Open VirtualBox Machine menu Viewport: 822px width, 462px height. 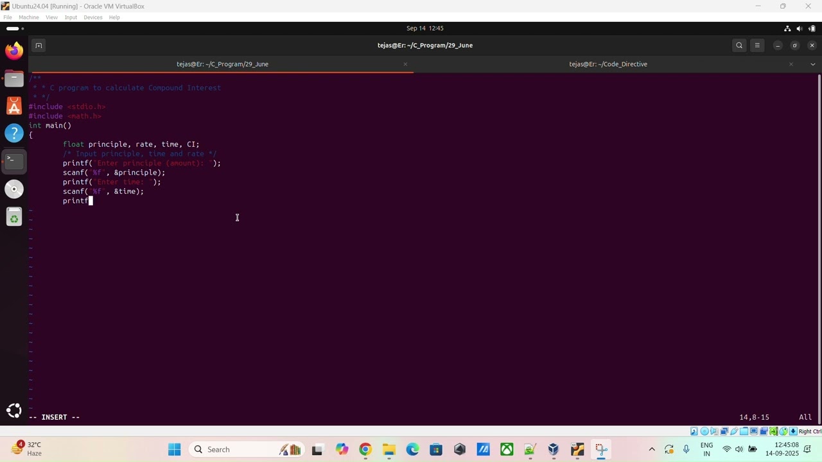point(28,17)
